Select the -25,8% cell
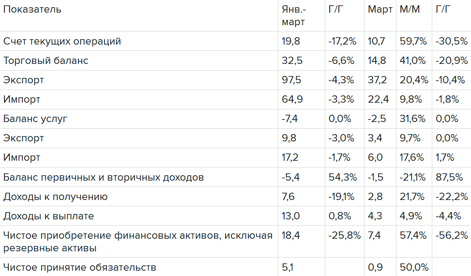This screenshot has width=471, height=276. tap(345, 235)
